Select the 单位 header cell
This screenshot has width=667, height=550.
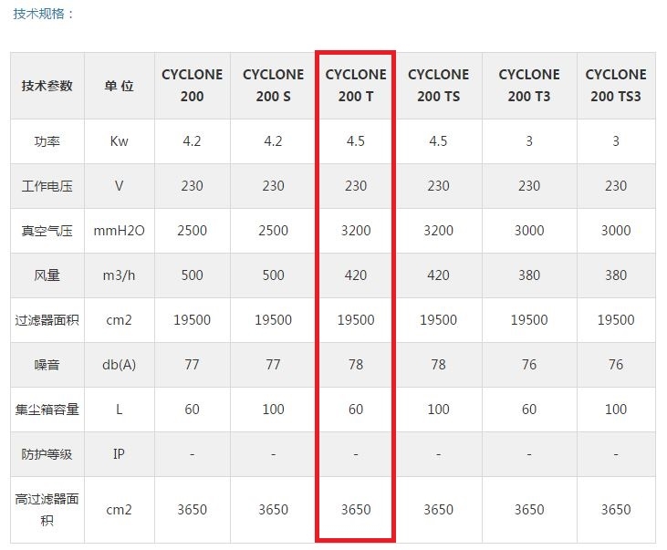click(120, 86)
